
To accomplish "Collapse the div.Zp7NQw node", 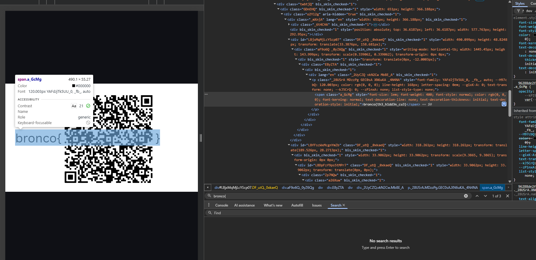I will (300, 175).
